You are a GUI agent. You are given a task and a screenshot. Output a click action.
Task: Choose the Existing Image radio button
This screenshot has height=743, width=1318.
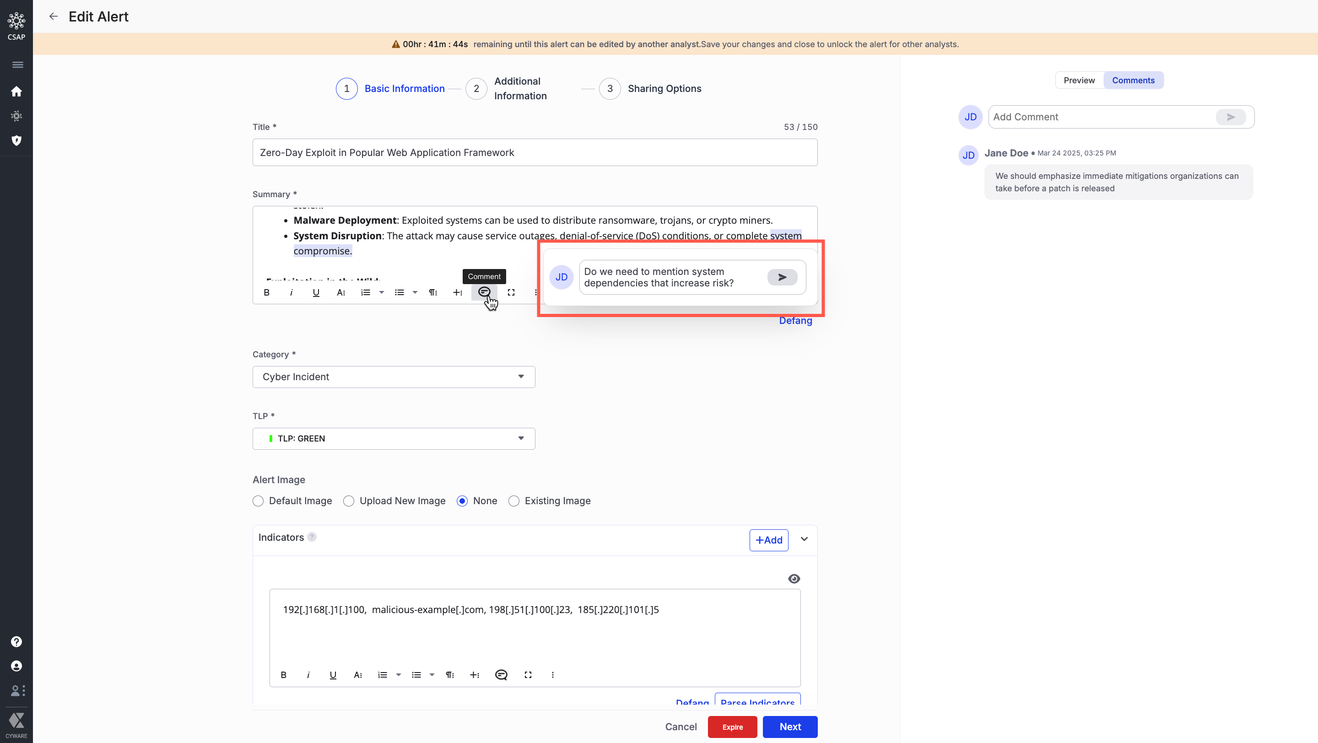(x=513, y=501)
